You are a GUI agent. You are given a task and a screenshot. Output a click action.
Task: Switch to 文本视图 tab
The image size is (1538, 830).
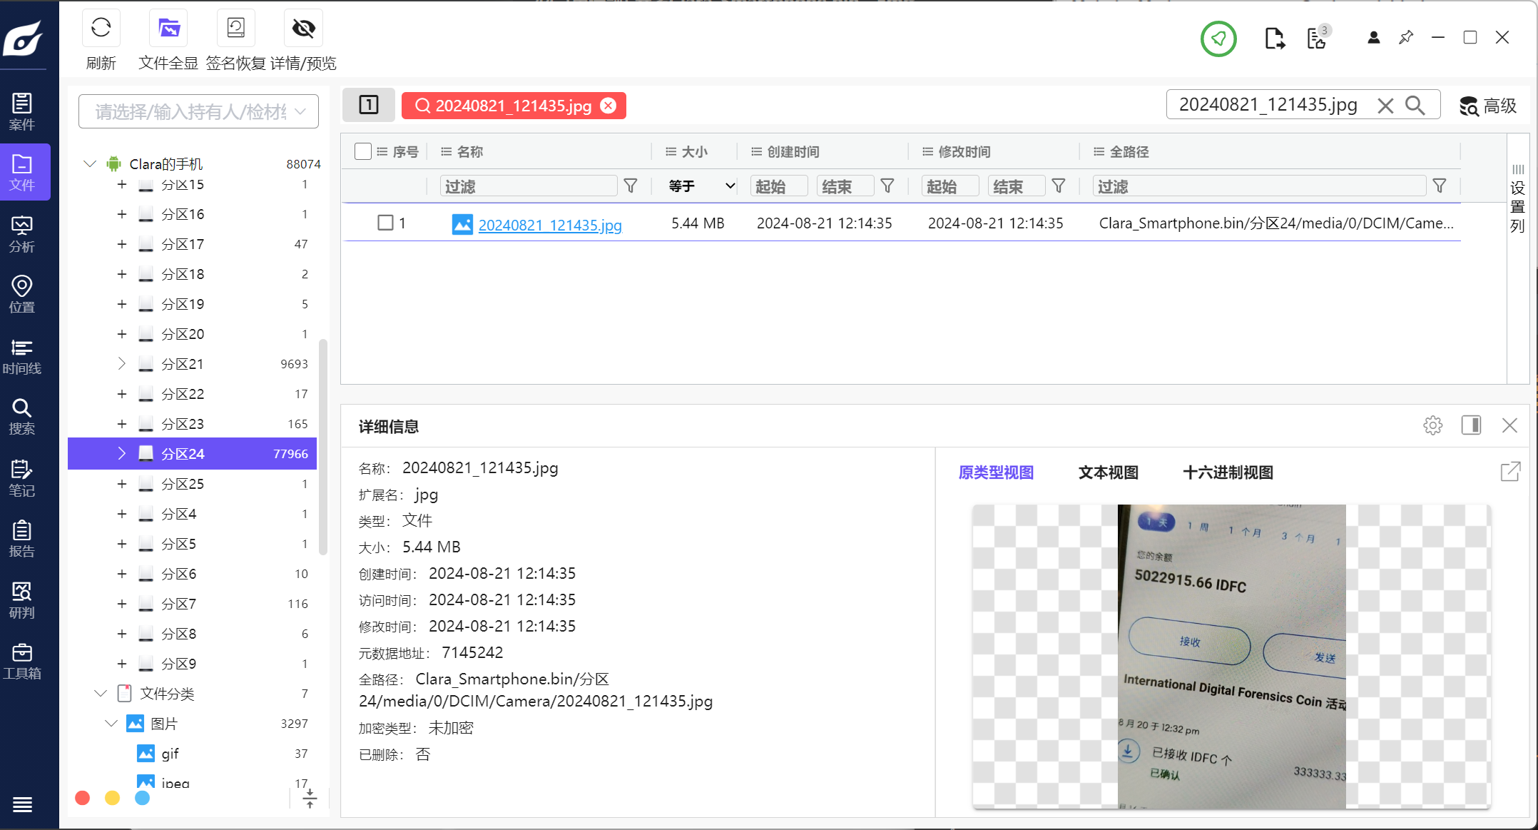tap(1108, 472)
